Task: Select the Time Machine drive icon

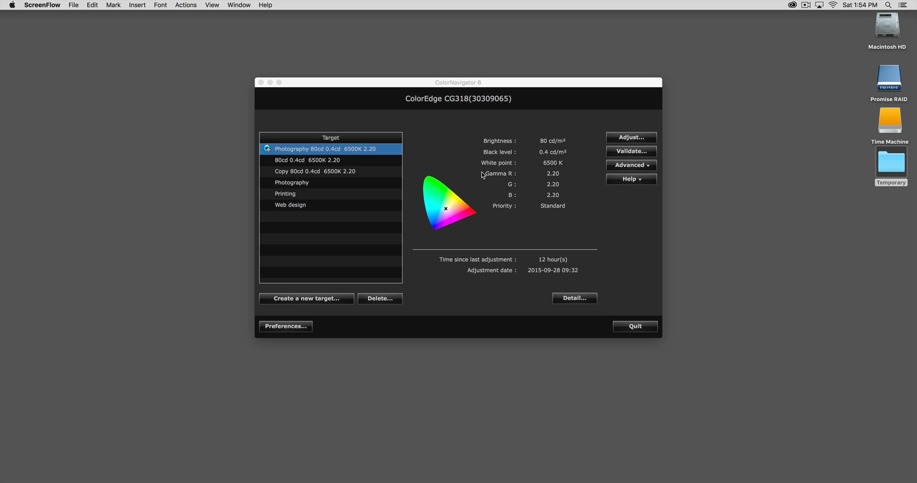Action: coord(890,120)
